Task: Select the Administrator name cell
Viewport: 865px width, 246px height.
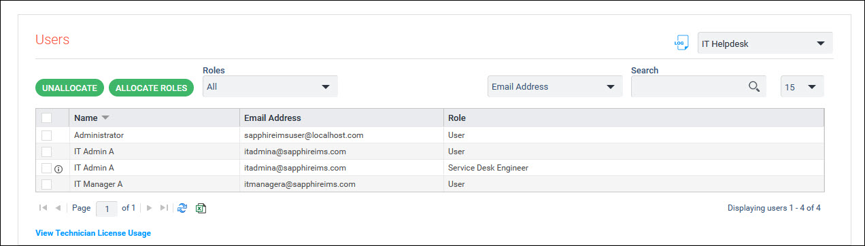Action: click(x=154, y=135)
